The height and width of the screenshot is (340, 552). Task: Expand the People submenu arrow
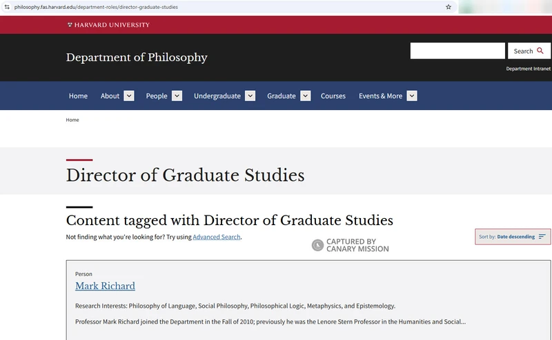(177, 96)
